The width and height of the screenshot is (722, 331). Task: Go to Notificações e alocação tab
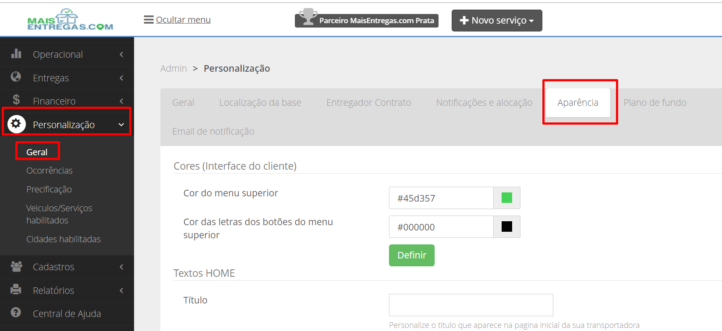[x=484, y=103]
